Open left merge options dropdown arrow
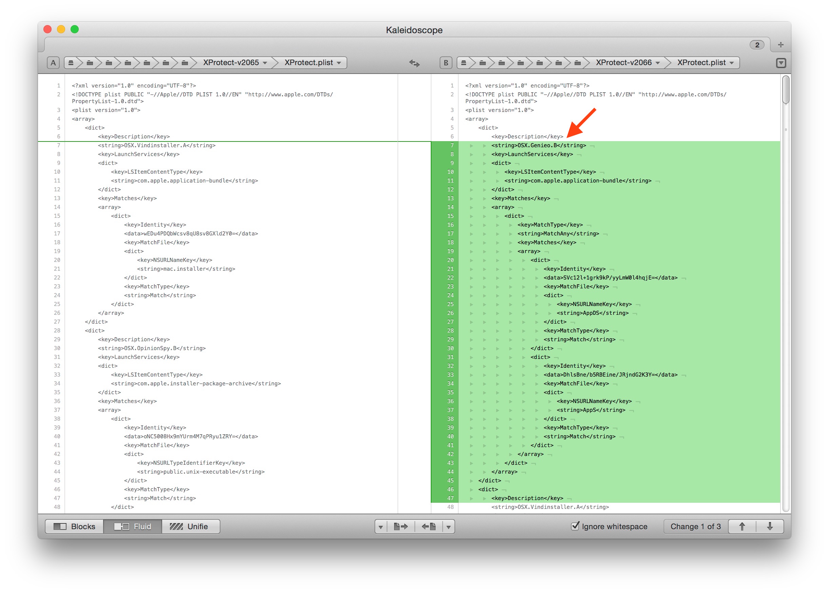 pyautogui.click(x=380, y=527)
